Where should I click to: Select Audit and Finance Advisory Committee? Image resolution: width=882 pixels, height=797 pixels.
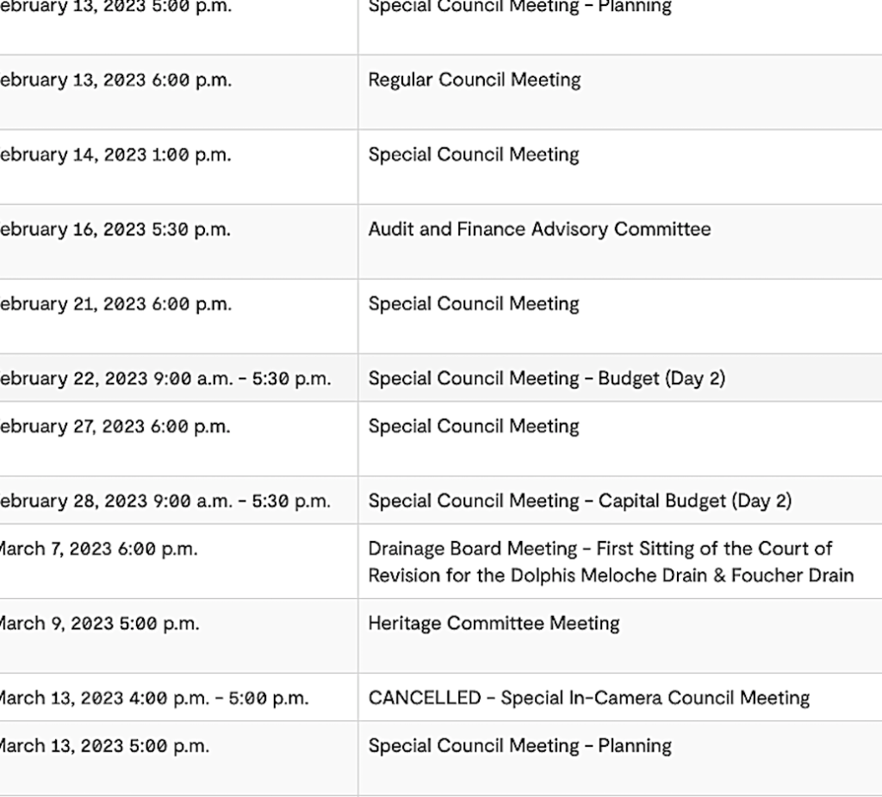pos(539,229)
